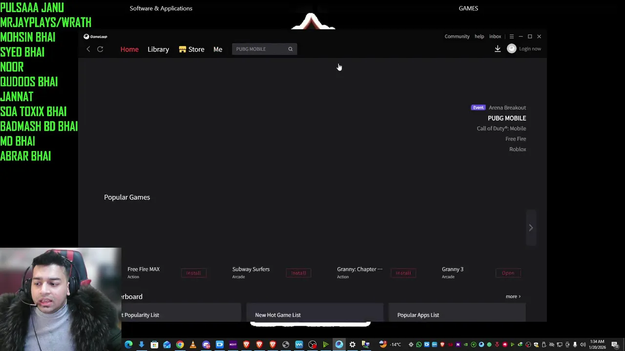Click the search magnifier icon
This screenshot has height=351, width=625.
coord(290,49)
